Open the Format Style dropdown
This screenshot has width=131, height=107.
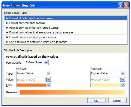tap(46, 63)
